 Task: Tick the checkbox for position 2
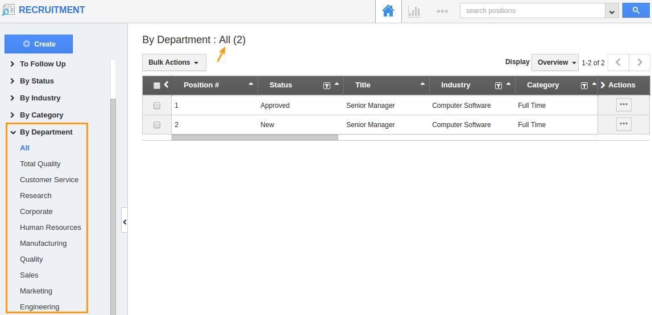157,125
